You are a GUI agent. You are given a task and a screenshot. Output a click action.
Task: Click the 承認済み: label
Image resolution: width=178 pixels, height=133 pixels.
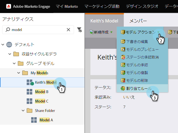point(103,97)
